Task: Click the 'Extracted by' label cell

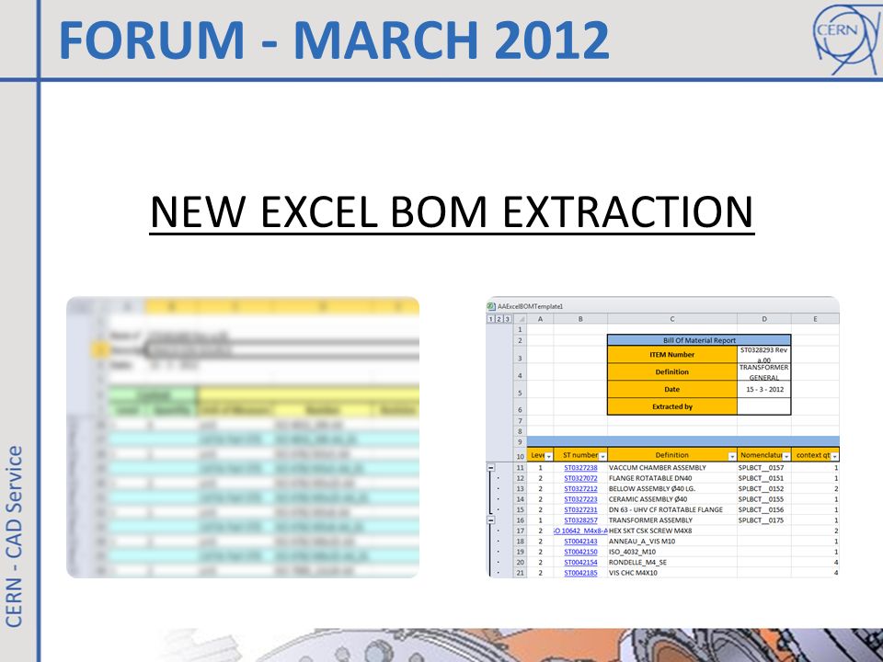Action: (x=672, y=406)
